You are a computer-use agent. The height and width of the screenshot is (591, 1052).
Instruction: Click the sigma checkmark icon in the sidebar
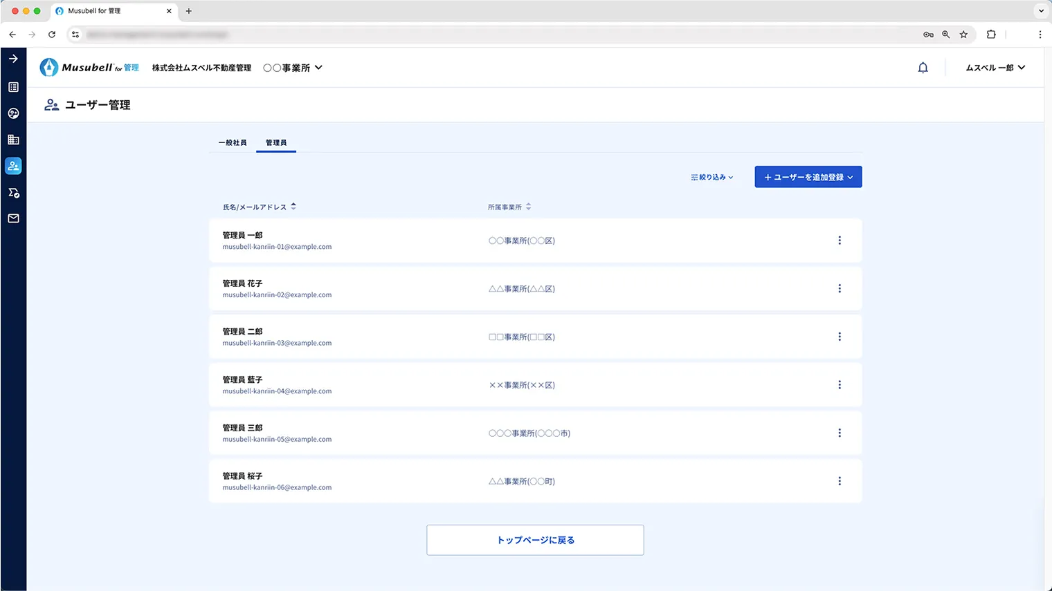[x=13, y=192]
